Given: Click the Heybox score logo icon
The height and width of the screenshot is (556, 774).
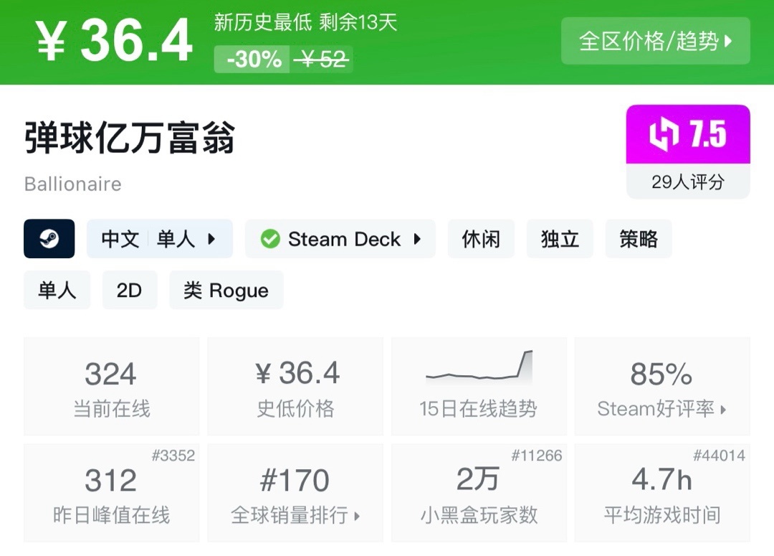Looking at the screenshot, I should 664,136.
